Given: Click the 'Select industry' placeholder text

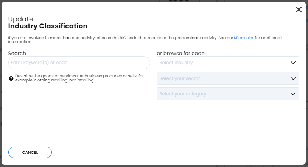Looking at the screenshot, I should coord(176,63).
